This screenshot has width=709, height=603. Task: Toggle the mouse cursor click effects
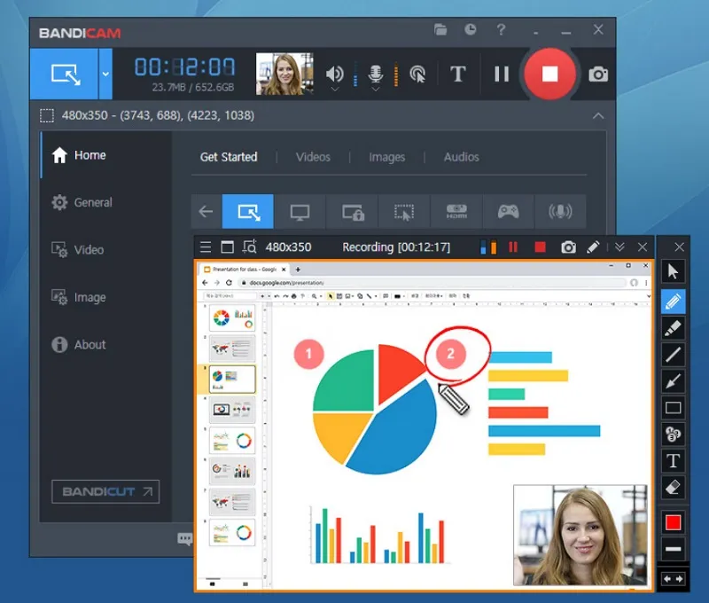point(417,74)
